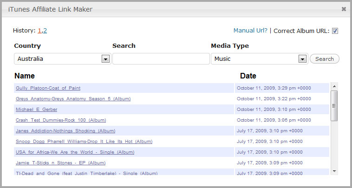Click the results list scrollbar thumb
Image resolution: width=352 pixels, height=188 pixels.
point(334,106)
